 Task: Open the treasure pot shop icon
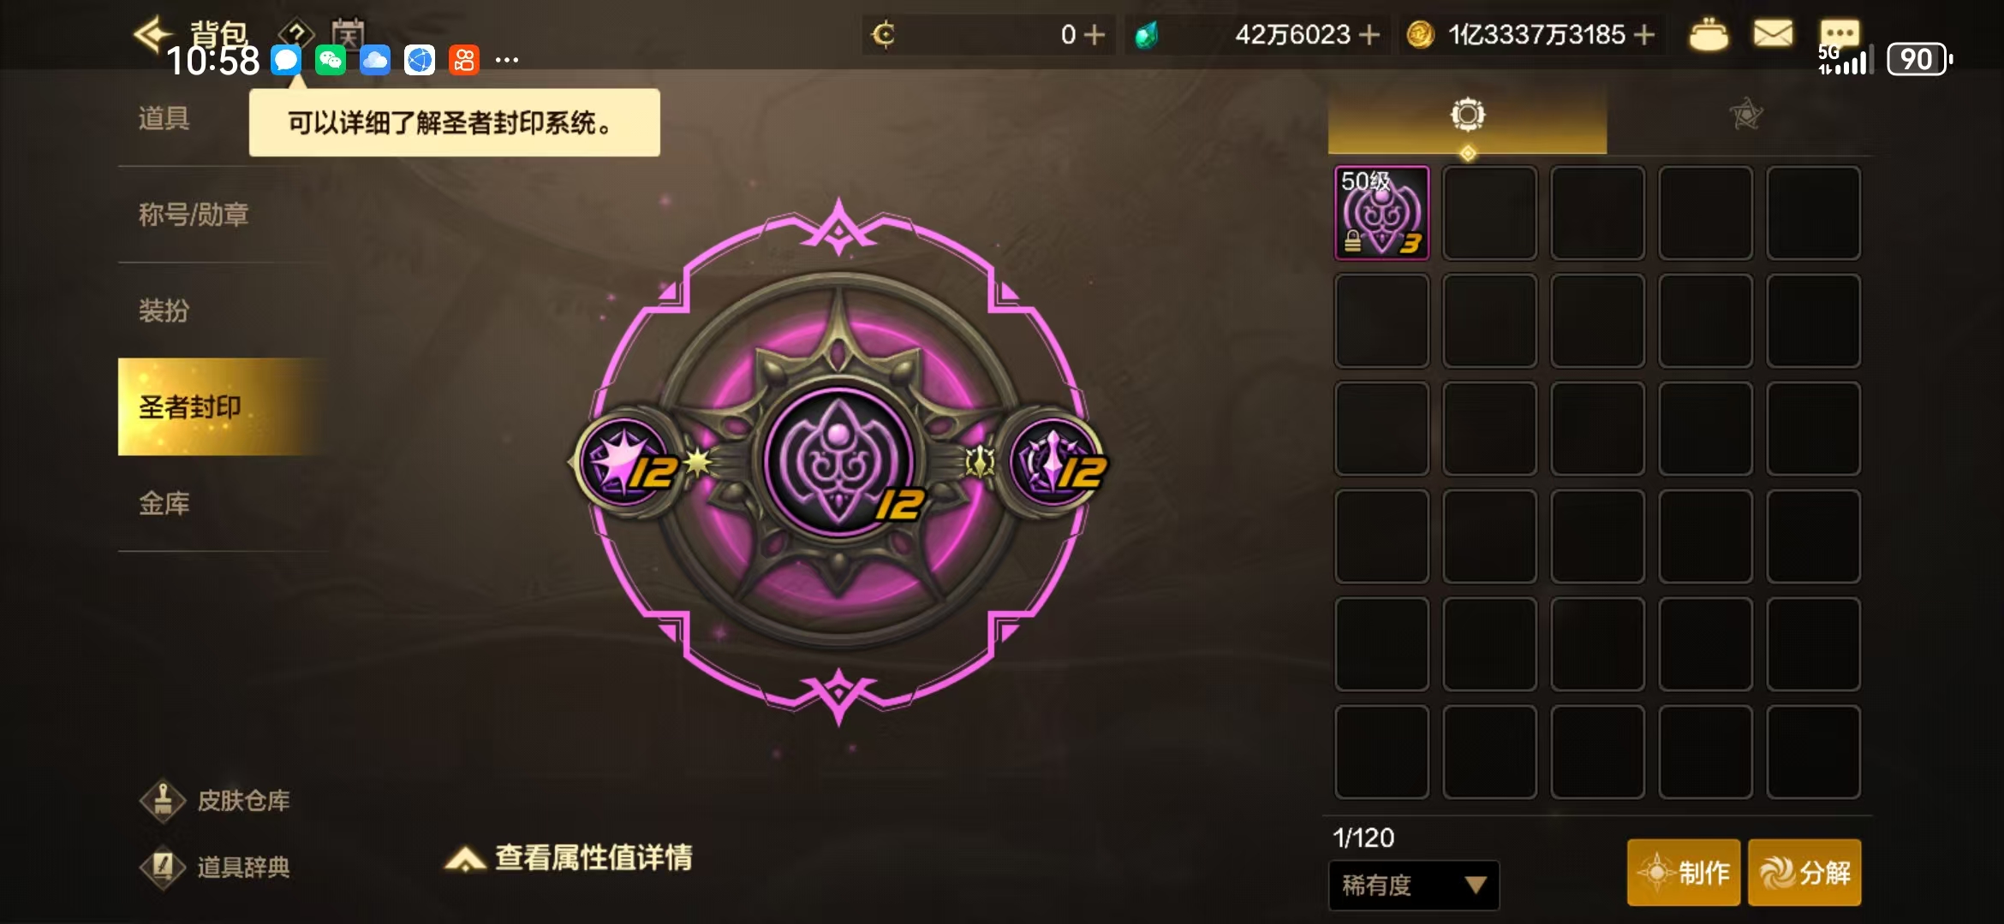pyautogui.click(x=1708, y=34)
